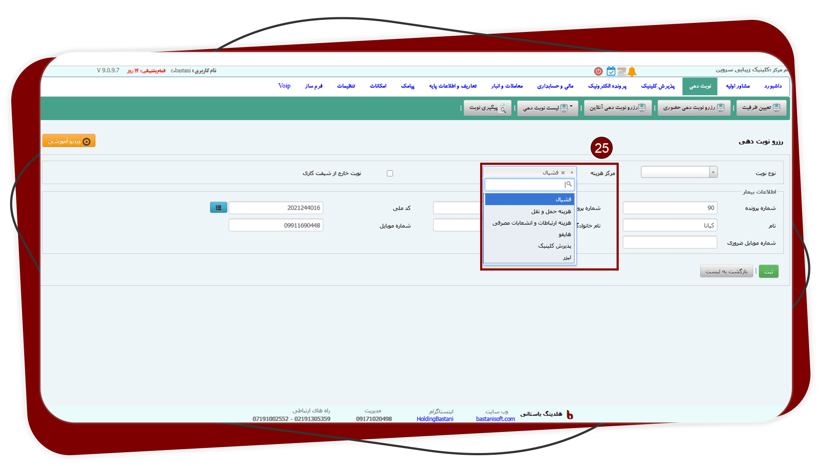Viewport: 829px width, 466px height.
Task: Open ویدیو آموزشی tutorial video button
Action: tap(69, 141)
